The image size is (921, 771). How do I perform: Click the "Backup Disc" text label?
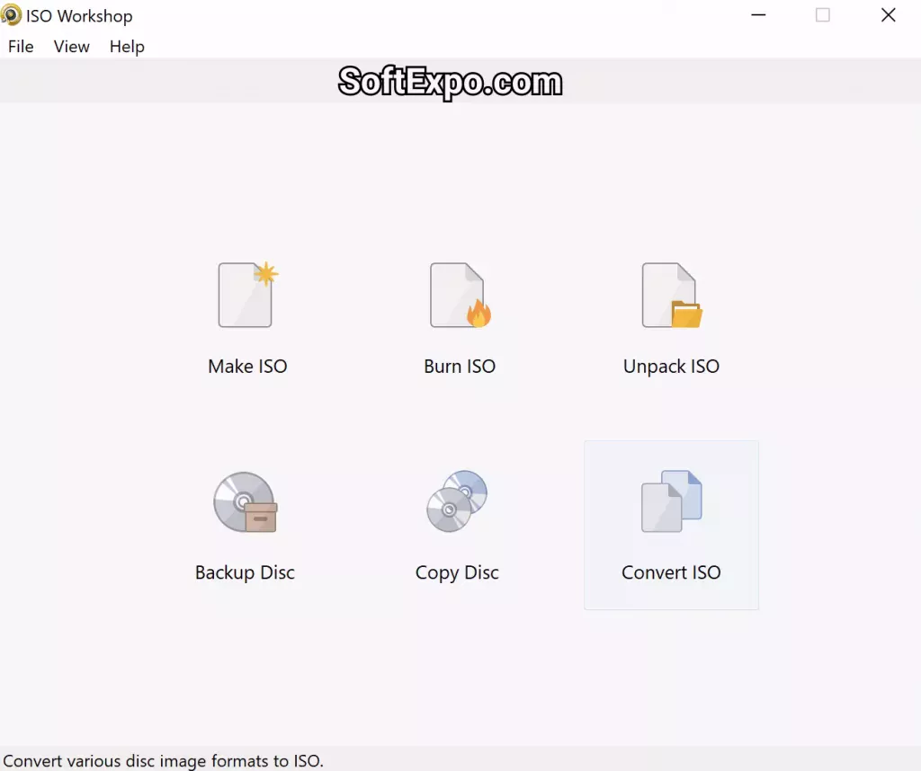[x=245, y=573]
